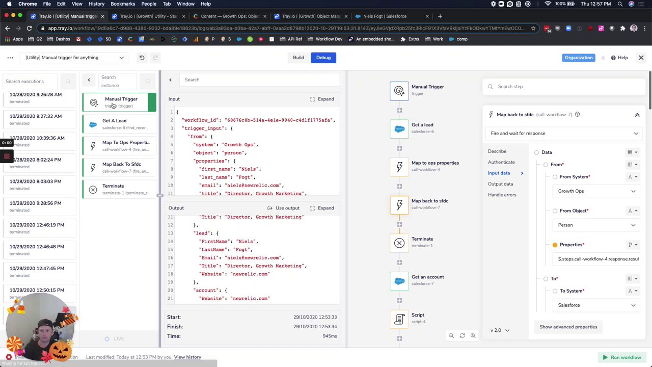This screenshot has width=652, height=367.
Task: Select the Map back to sfdc node
Action: click(399, 205)
